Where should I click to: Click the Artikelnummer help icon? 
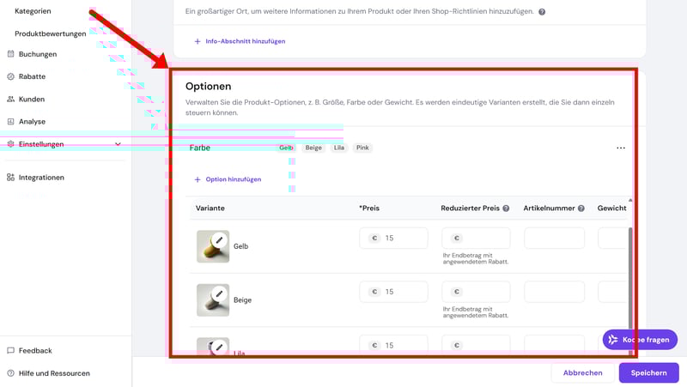pyautogui.click(x=581, y=209)
